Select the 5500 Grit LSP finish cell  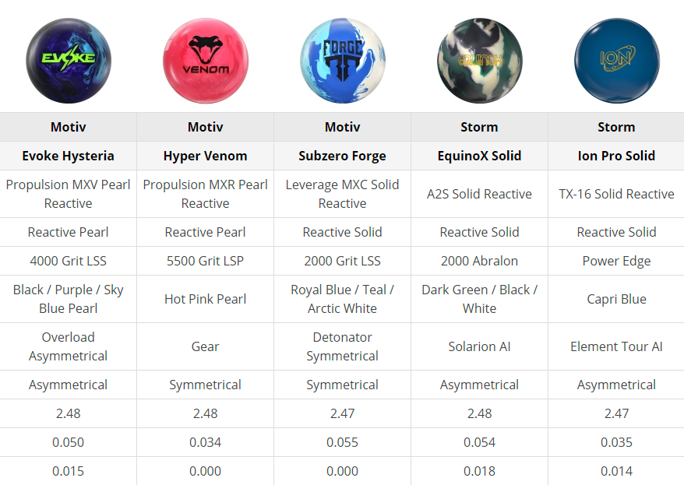206,261
